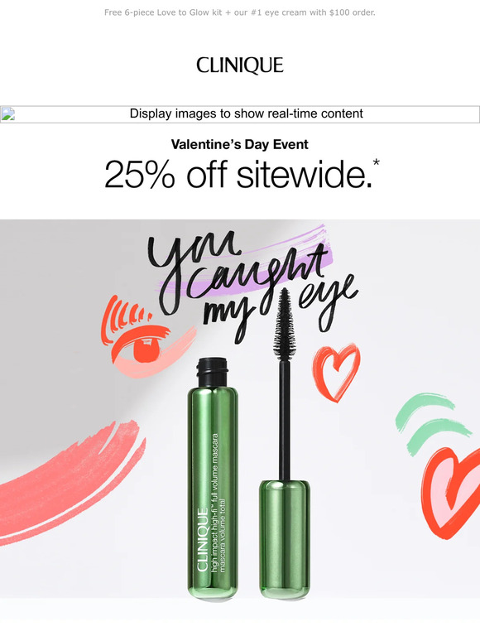480x641 pixels.
Task: Click the black mascara wand stem
Action: tap(285, 420)
